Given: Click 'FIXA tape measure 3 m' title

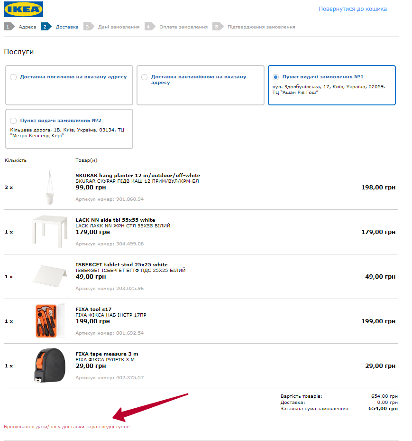Looking at the screenshot, I should (x=107, y=354).
